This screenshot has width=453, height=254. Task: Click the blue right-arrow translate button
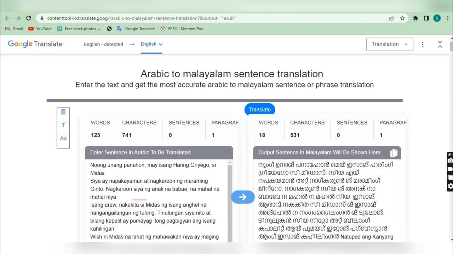pyautogui.click(x=243, y=197)
